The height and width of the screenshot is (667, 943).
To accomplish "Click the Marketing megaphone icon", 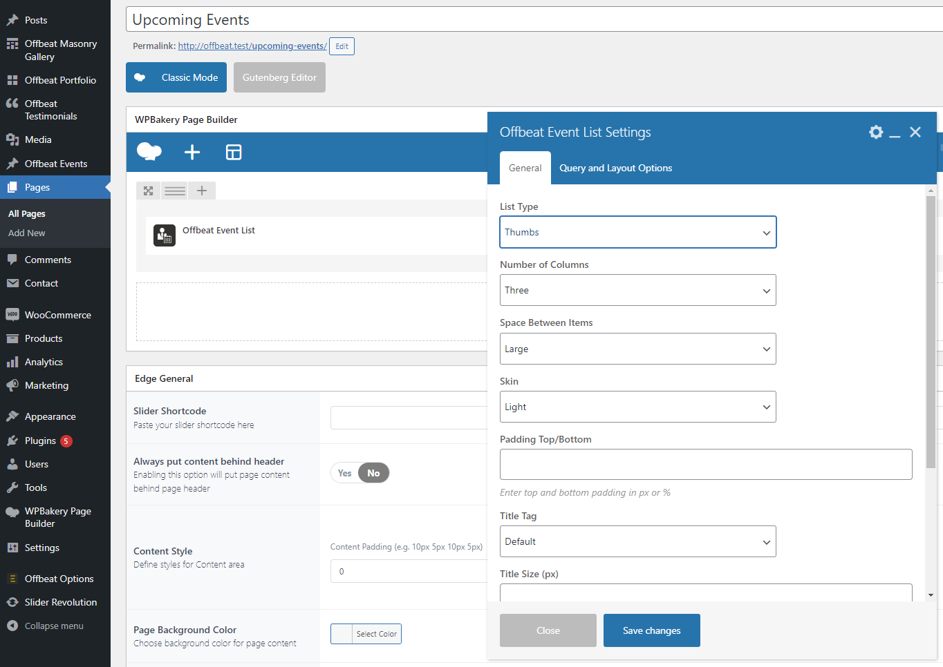I will point(12,385).
